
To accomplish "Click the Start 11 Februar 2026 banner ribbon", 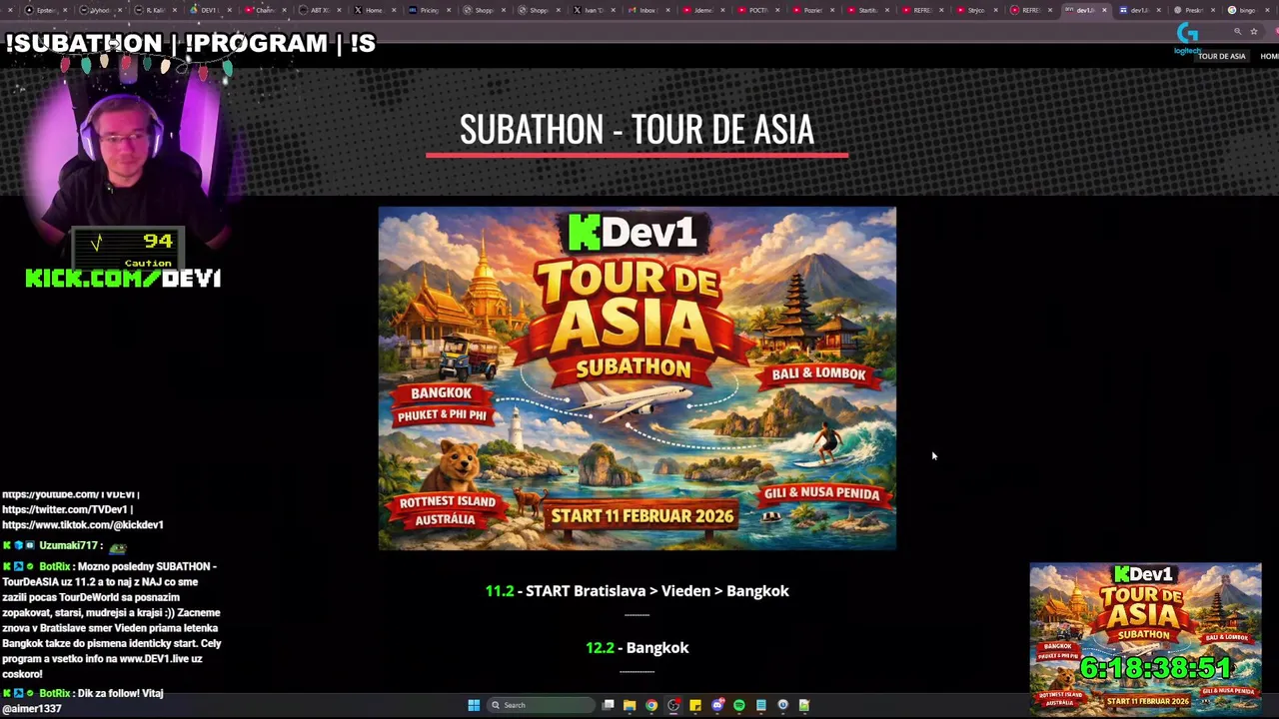I will 641,516.
